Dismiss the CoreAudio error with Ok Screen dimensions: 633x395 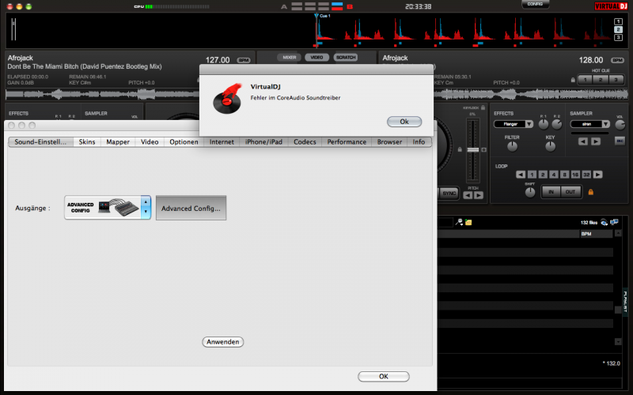click(404, 122)
